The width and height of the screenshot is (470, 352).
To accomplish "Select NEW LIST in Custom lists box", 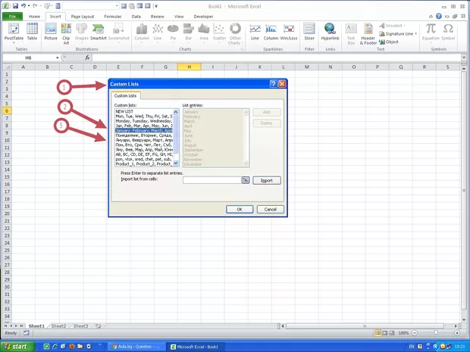I will [124, 111].
